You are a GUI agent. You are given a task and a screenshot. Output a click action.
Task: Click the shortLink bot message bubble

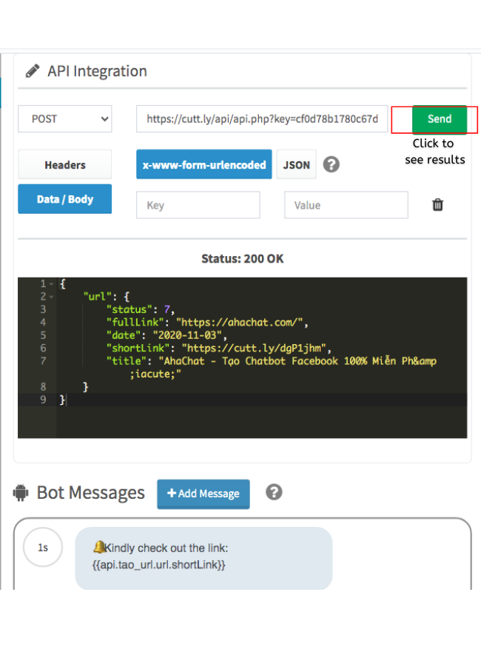pyautogui.click(x=203, y=558)
